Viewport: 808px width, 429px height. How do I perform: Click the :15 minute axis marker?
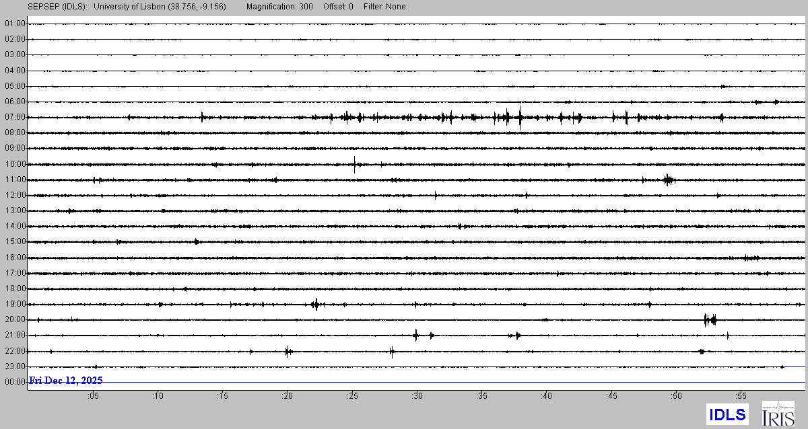click(x=222, y=396)
